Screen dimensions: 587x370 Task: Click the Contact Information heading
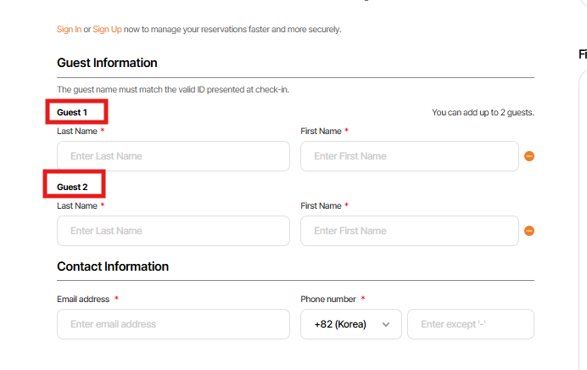pos(113,266)
